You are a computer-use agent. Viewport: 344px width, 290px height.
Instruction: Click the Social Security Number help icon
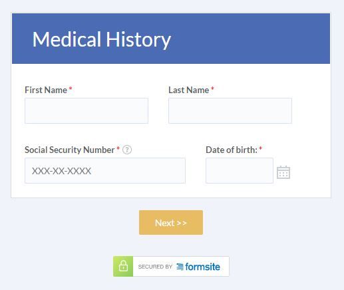coord(127,150)
